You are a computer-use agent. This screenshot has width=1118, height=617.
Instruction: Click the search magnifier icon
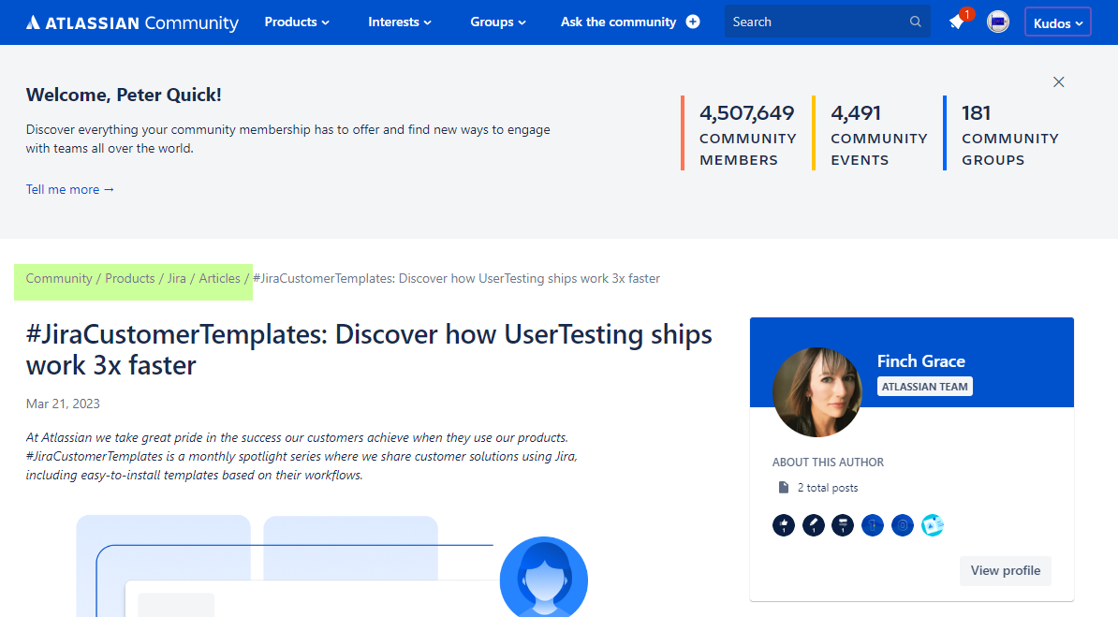916,22
